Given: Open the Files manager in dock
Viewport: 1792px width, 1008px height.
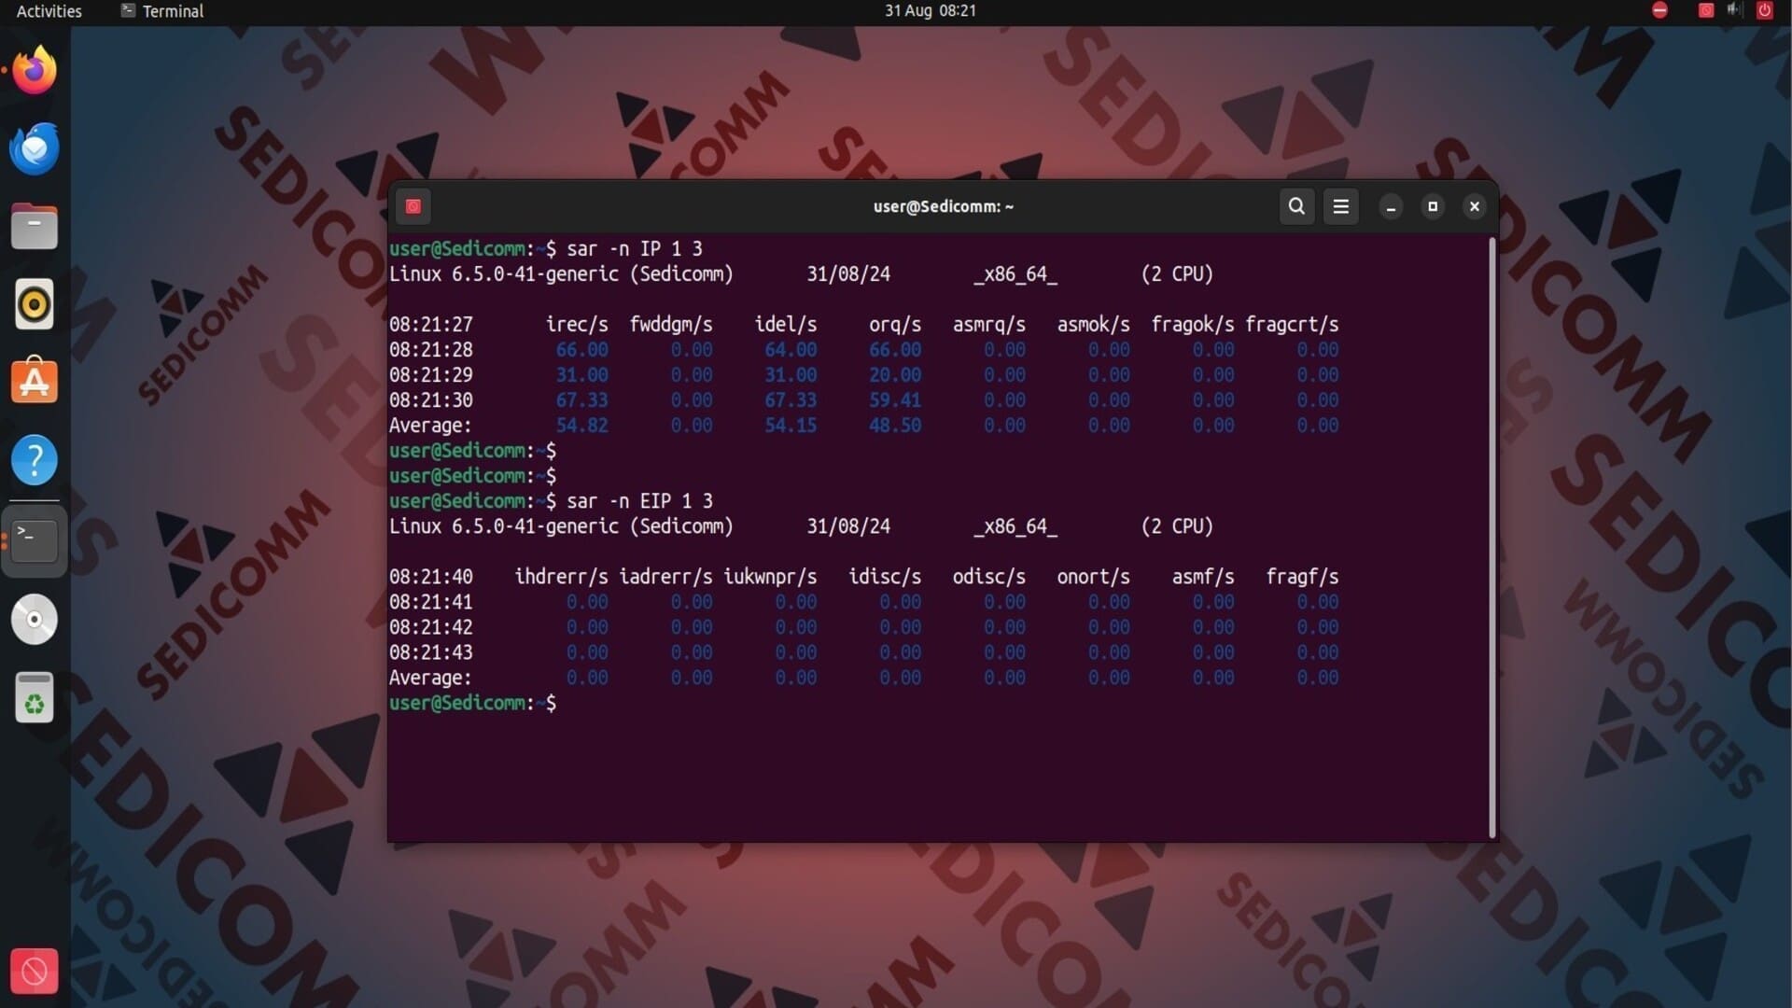Looking at the screenshot, I should (35, 227).
